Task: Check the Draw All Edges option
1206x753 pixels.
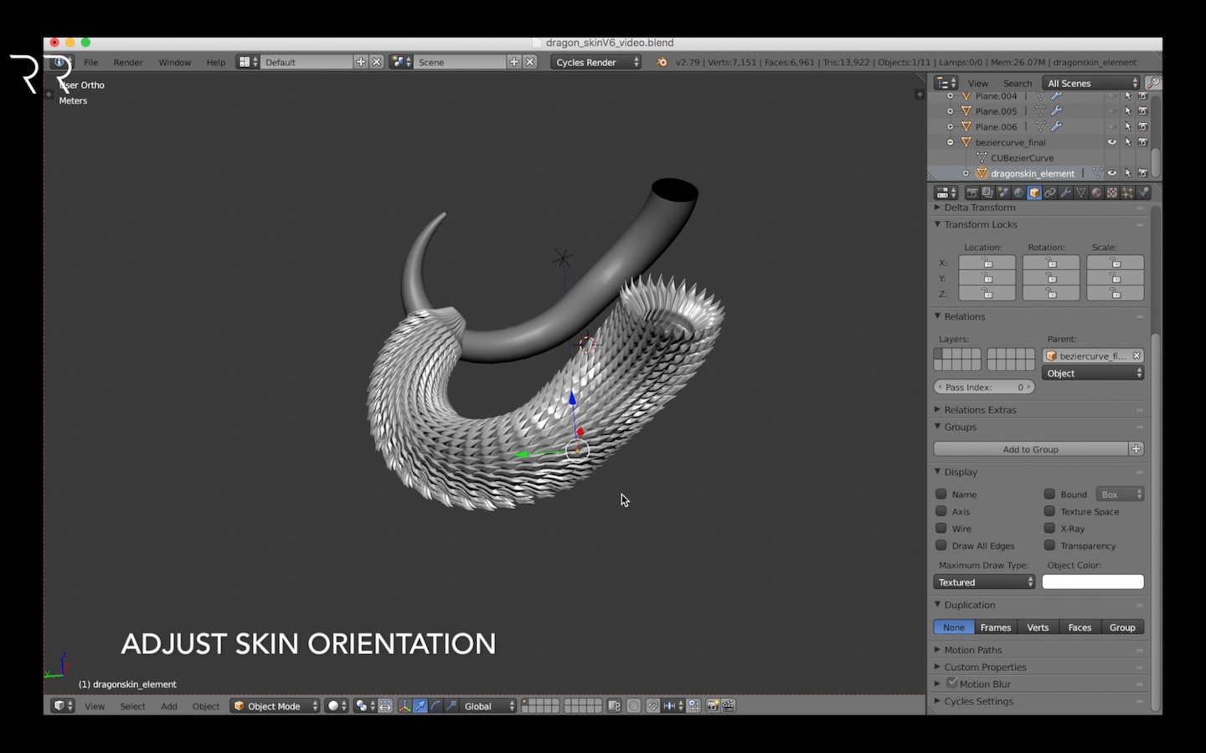Action: [x=941, y=546]
